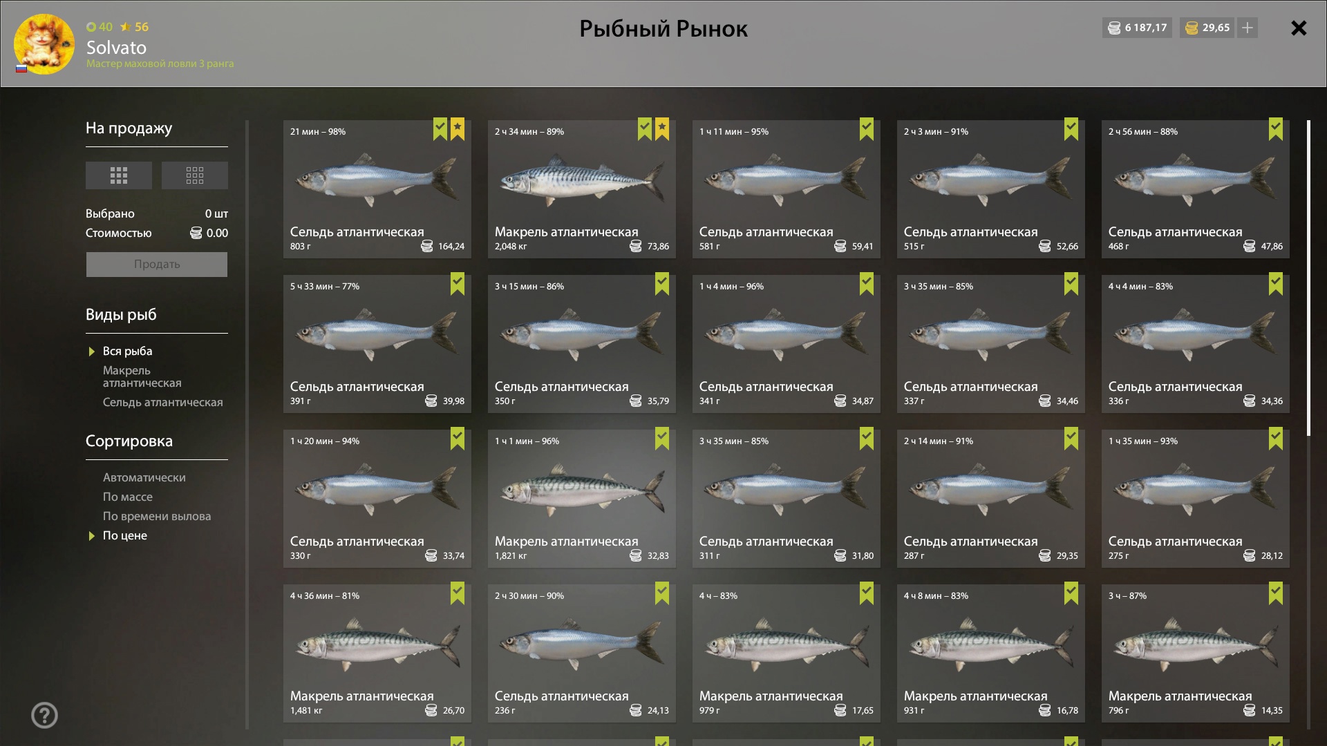Filter by Сельдь атлантическая species
Screen dimensions: 1327x746
[x=163, y=402]
